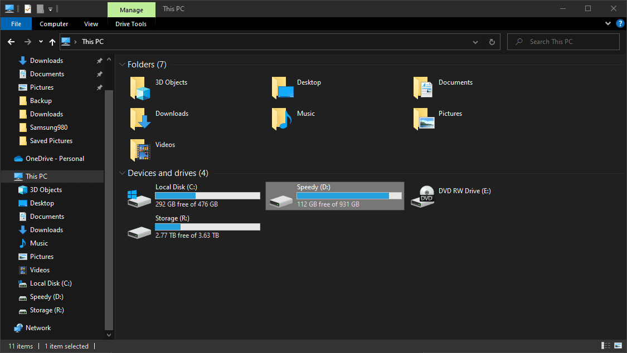Switch to large icons view in status bar

coord(618,346)
